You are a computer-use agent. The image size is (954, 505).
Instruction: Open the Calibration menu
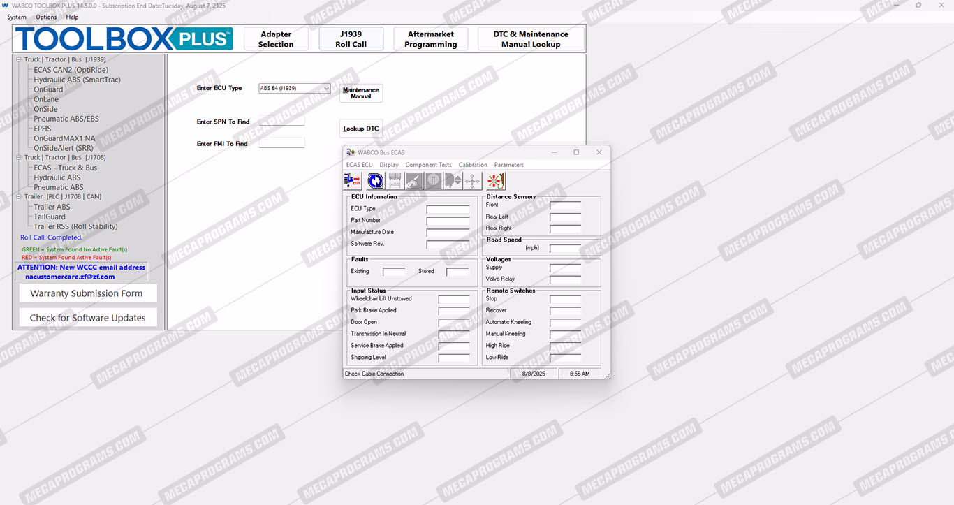[473, 165]
